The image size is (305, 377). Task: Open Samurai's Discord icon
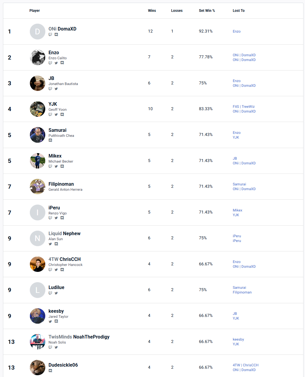pos(50,140)
